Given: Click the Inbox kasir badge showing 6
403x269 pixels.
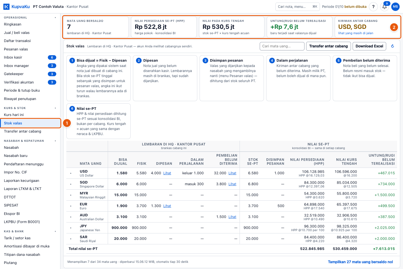Looking at the screenshot, I should pyautogui.click(x=52, y=57).
